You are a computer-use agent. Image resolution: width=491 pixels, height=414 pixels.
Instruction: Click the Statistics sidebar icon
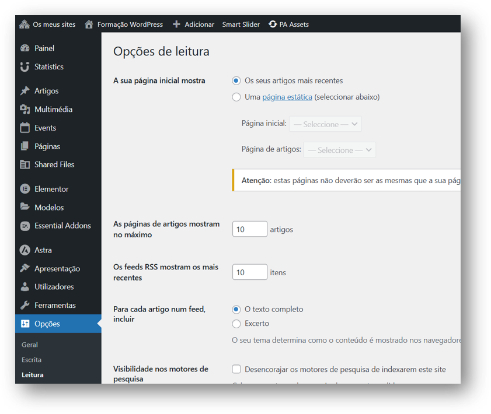coord(25,66)
